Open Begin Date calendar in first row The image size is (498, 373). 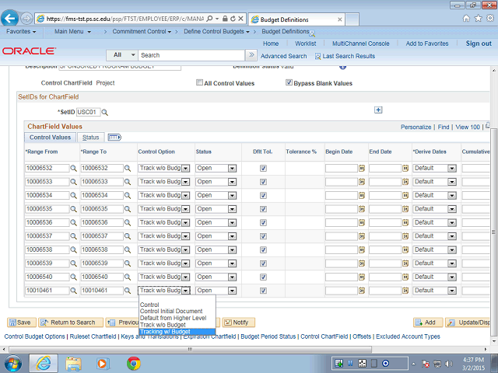click(x=362, y=168)
